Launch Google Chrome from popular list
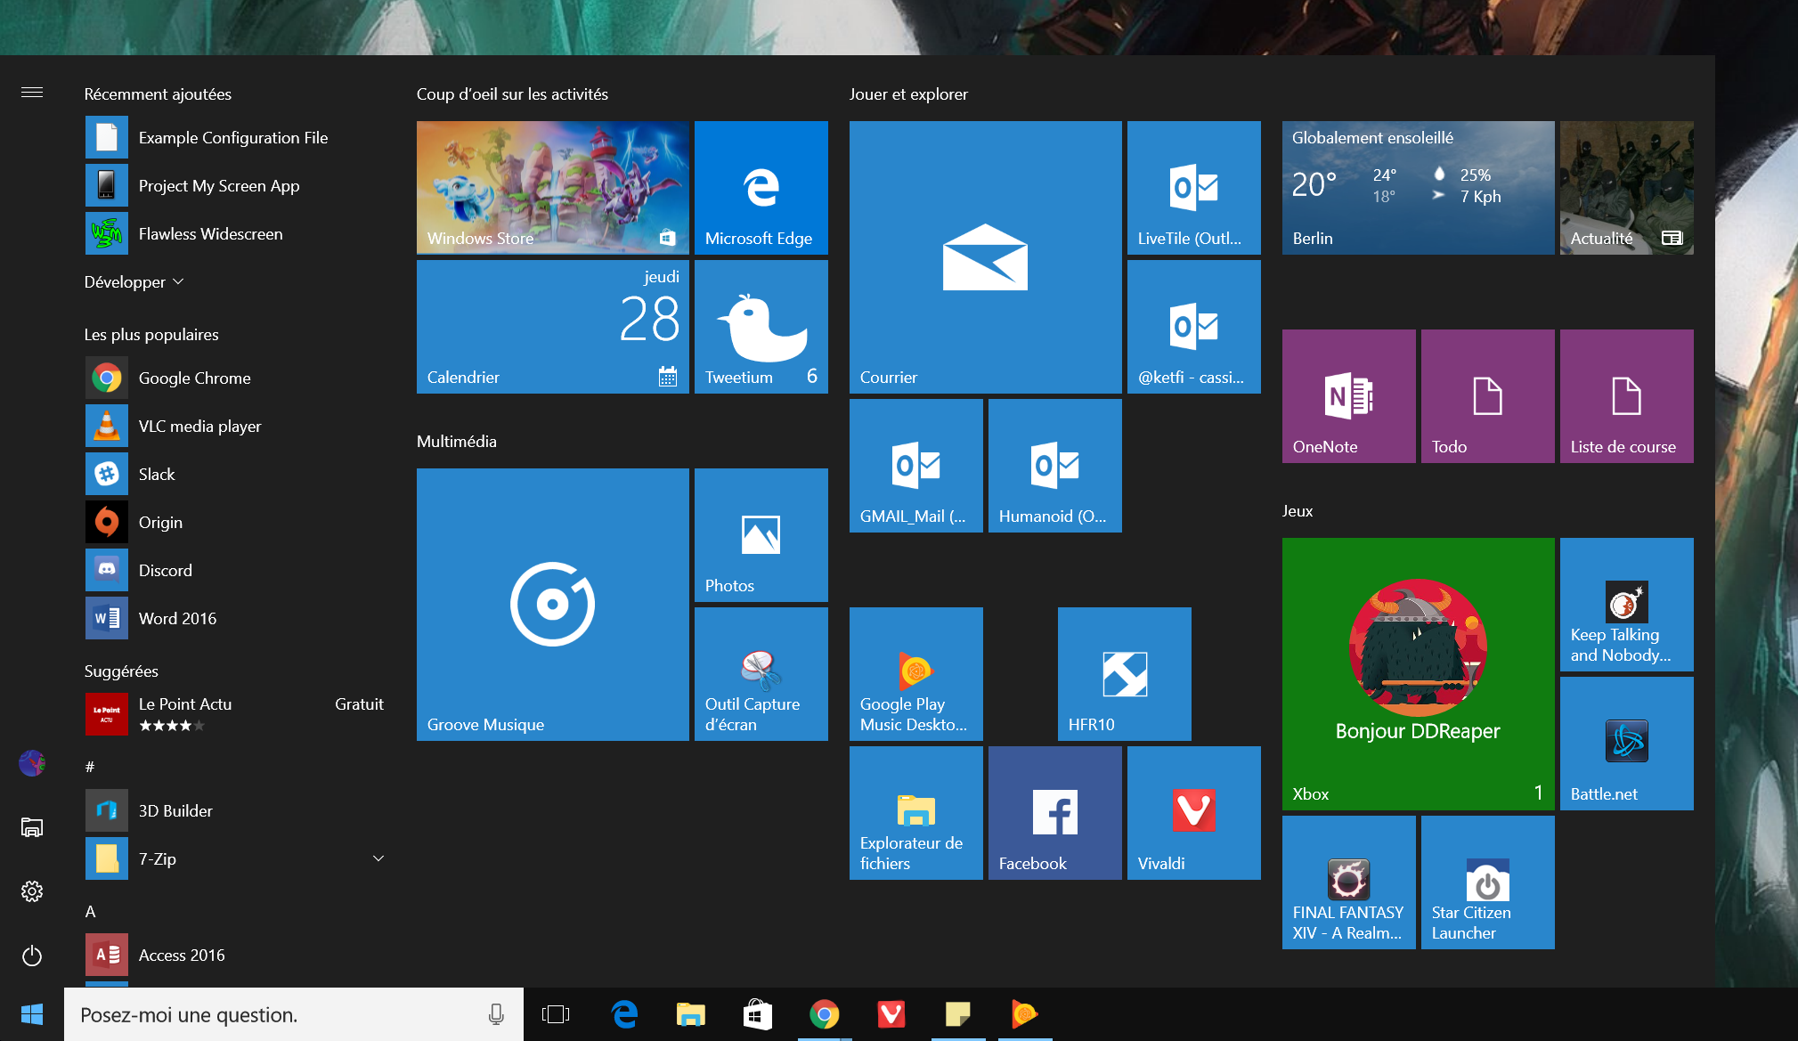 (x=236, y=378)
